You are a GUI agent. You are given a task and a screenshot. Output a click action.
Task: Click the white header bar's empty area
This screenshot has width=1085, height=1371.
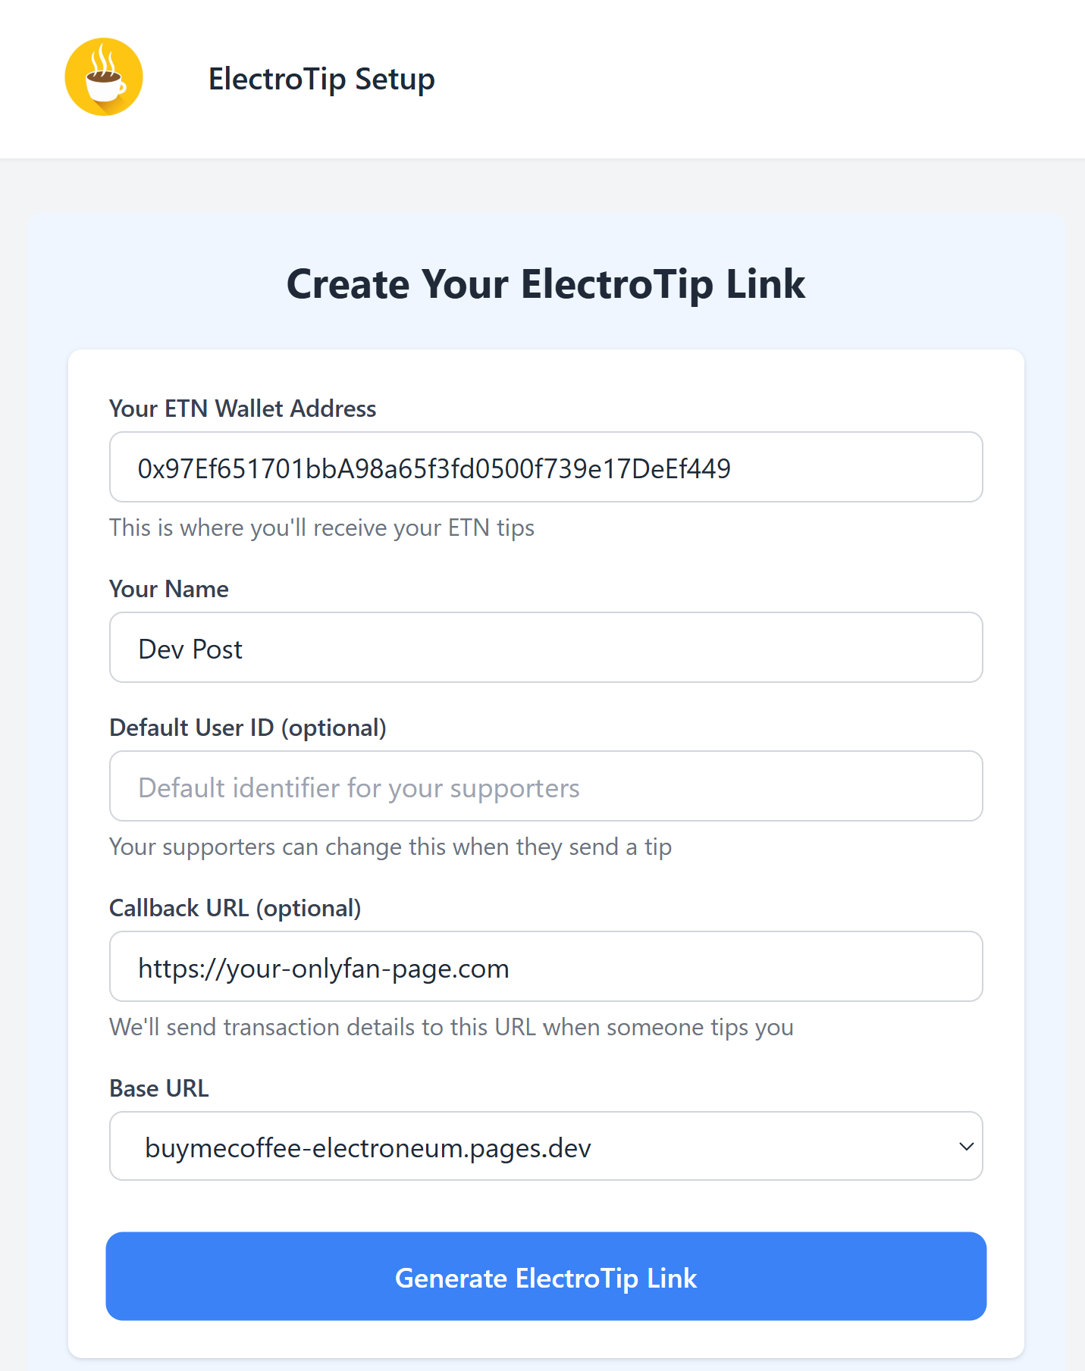[758, 79]
